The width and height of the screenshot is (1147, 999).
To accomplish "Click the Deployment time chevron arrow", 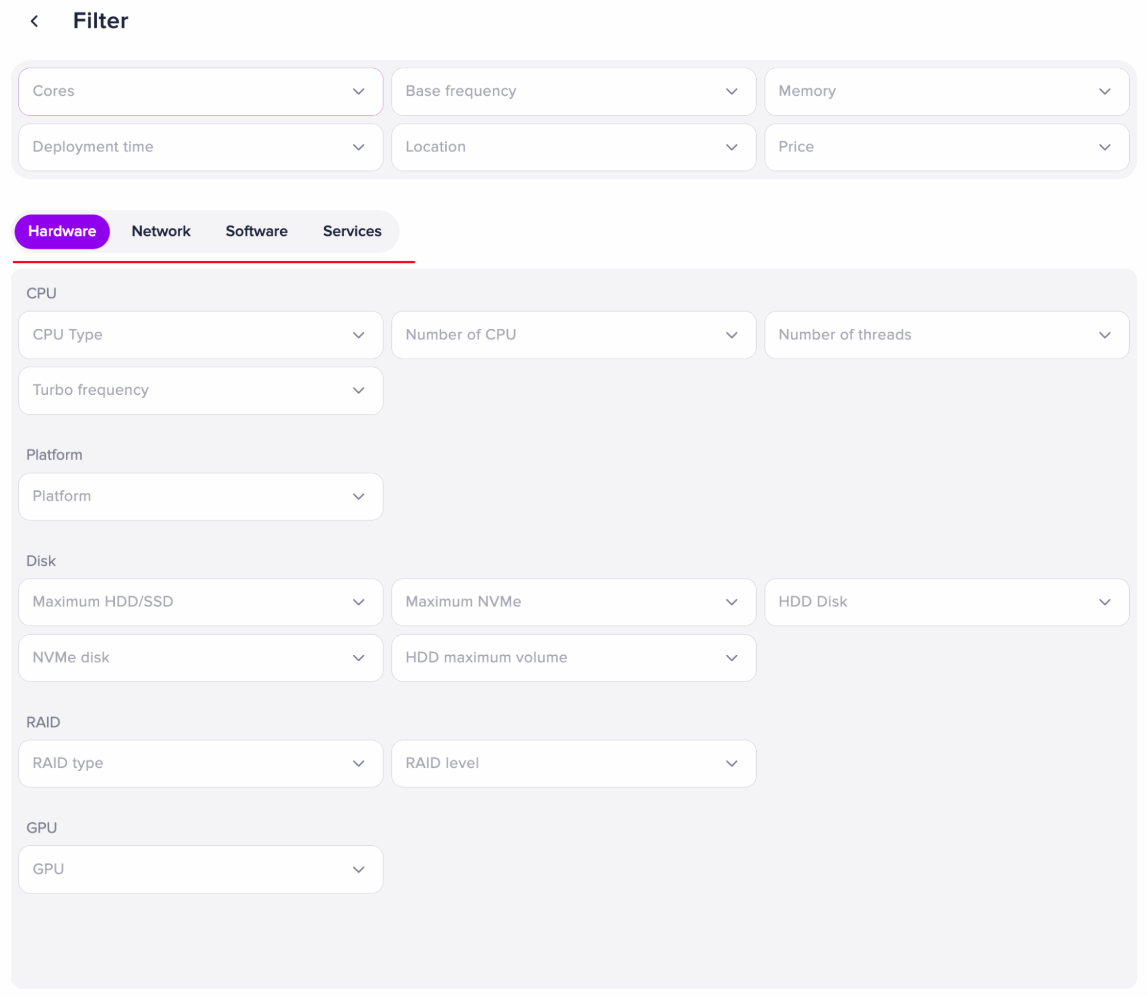I will click(359, 147).
